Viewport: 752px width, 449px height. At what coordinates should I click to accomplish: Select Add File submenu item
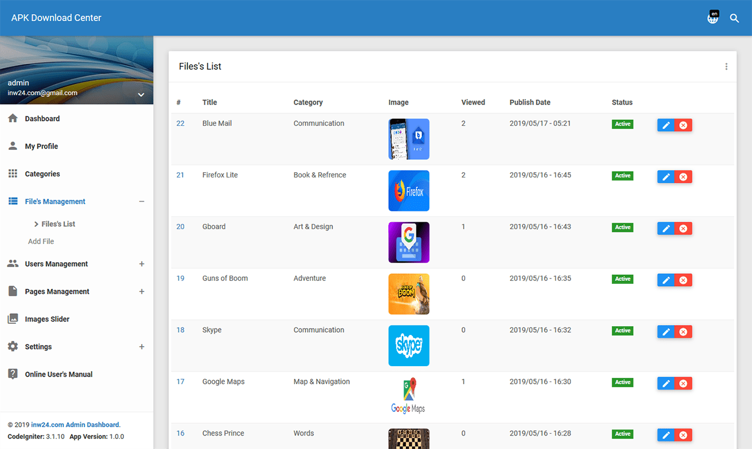41,242
